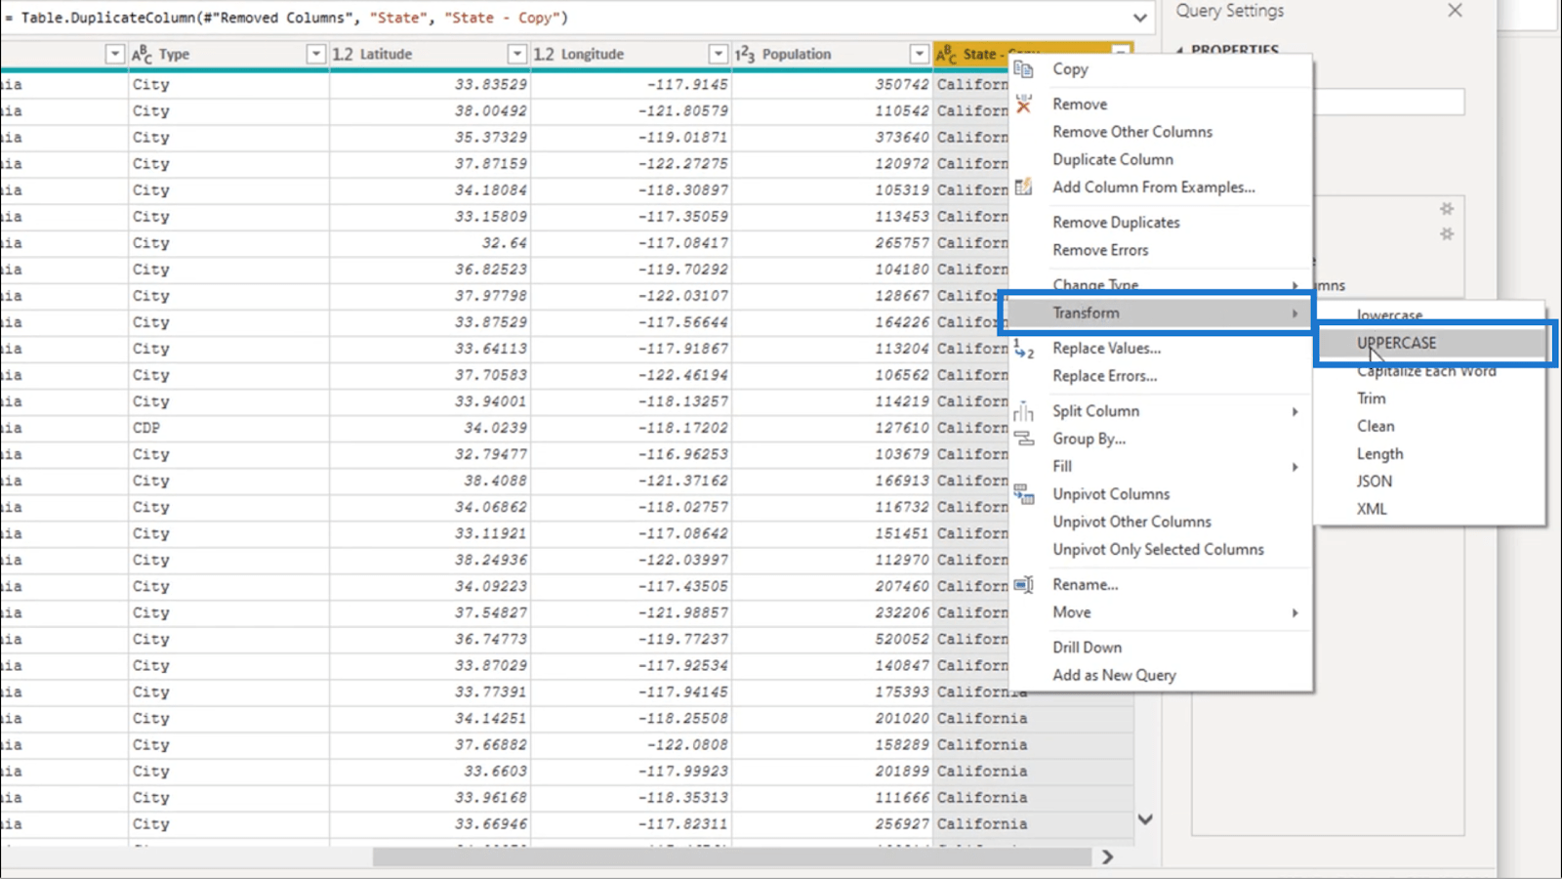Viewport: 1562px width, 879px height.
Task: Open the Population column filter dropdown
Action: click(919, 54)
